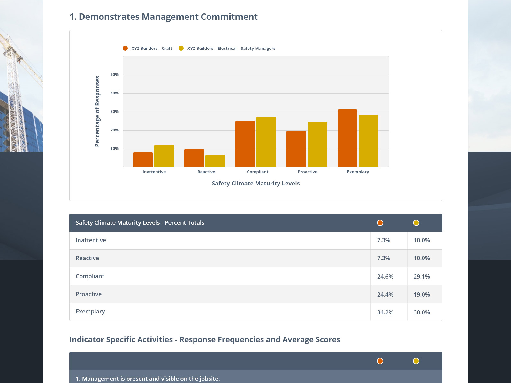Click yellow circle in Percent Totals header
511x383 pixels.
point(416,223)
